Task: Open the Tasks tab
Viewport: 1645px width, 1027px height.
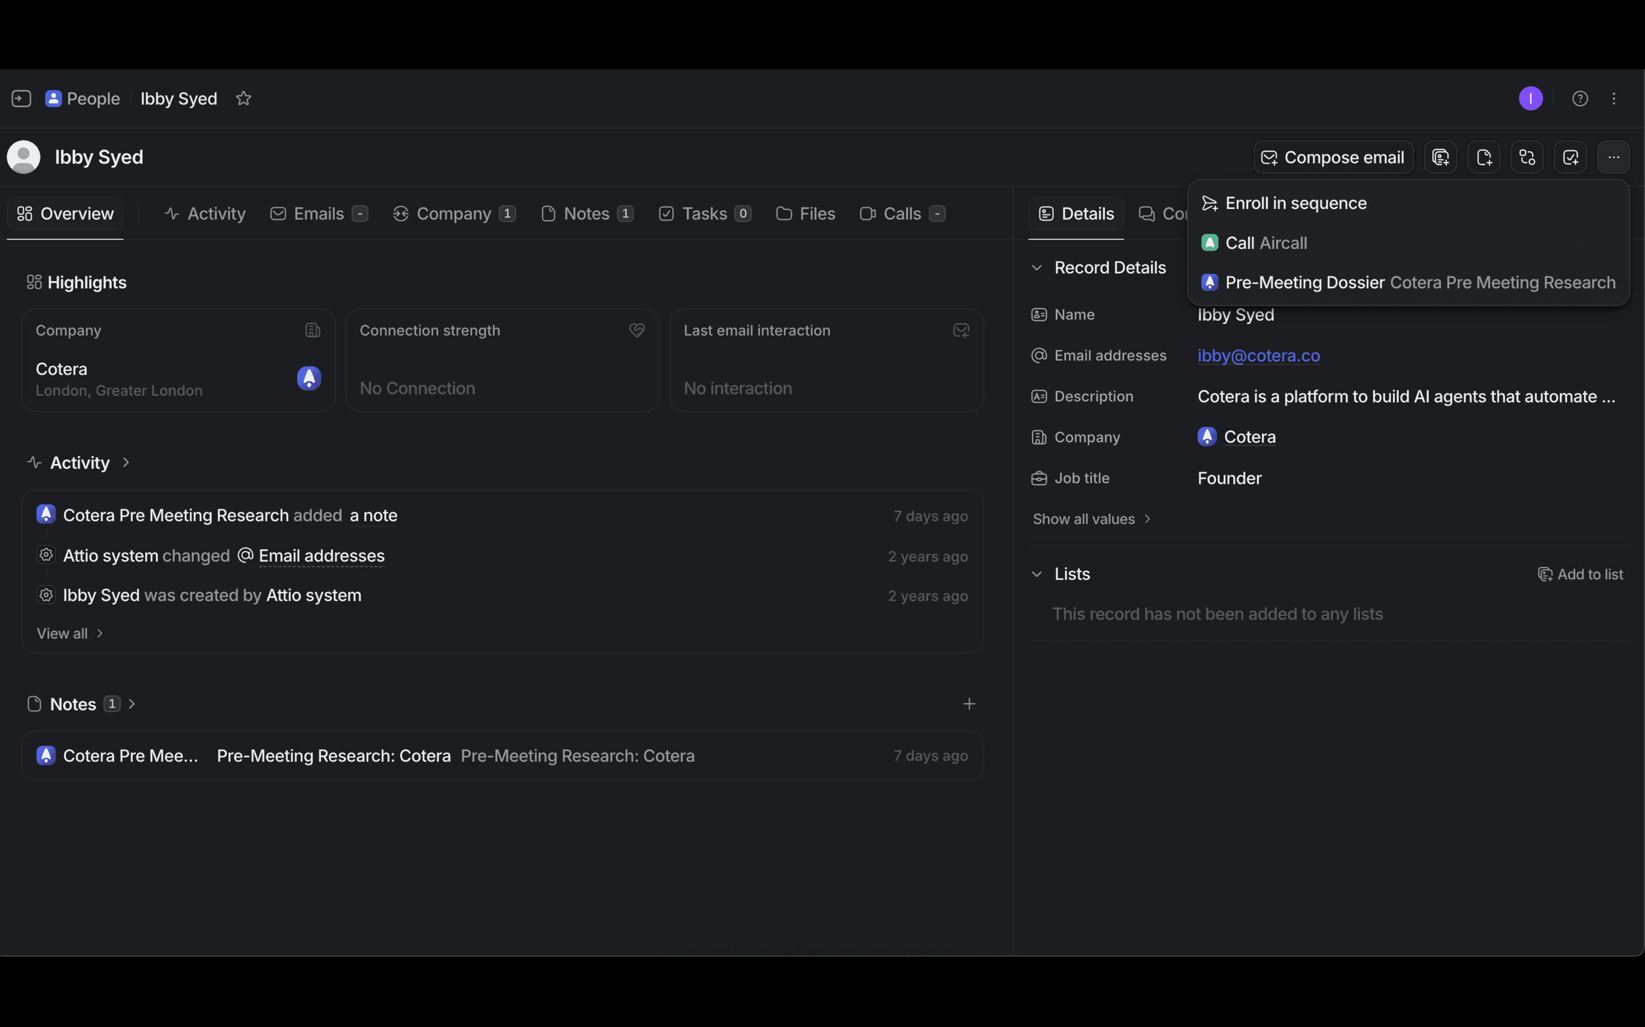Action: [x=704, y=214]
